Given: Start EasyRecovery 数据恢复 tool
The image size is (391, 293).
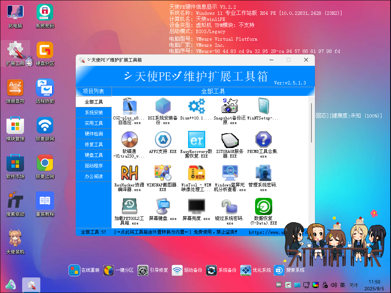Looking at the screenshot, I should click(196, 142).
